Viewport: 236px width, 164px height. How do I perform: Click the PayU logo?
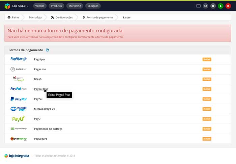(x=18, y=119)
